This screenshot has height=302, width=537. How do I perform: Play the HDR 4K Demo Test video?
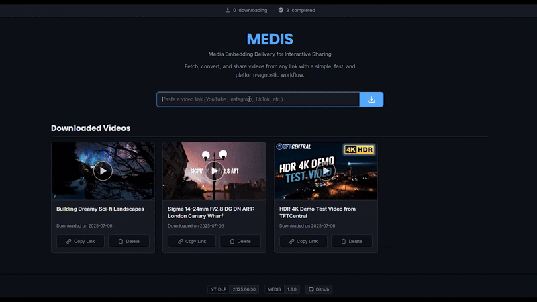326,171
